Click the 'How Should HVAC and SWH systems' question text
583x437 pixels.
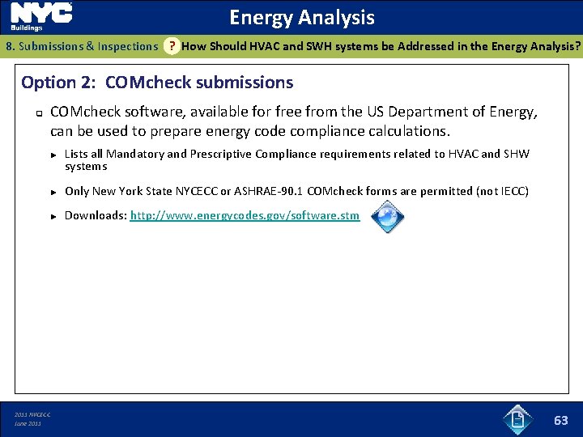tap(381, 46)
